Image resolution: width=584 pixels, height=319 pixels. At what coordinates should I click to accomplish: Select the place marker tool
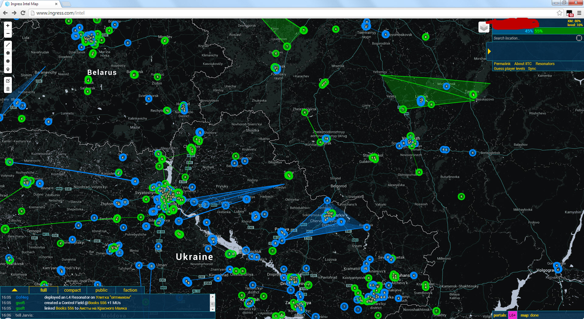8,69
